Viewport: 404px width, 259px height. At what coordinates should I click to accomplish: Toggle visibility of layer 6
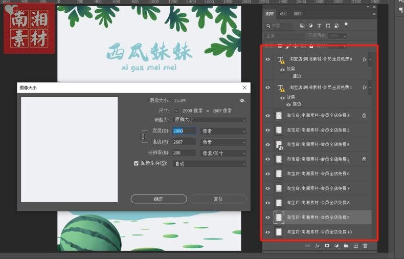click(x=267, y=174)
